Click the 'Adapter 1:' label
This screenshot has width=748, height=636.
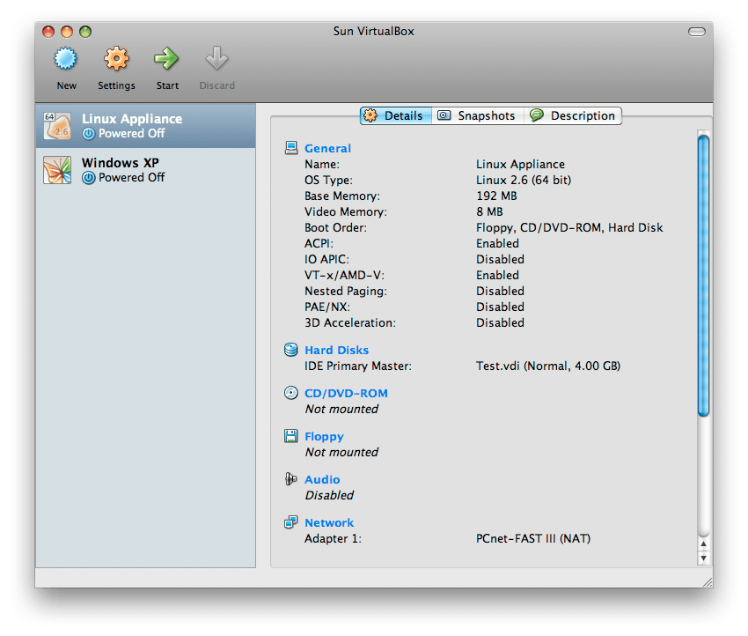pyautogui.click(x=333, y=538)
